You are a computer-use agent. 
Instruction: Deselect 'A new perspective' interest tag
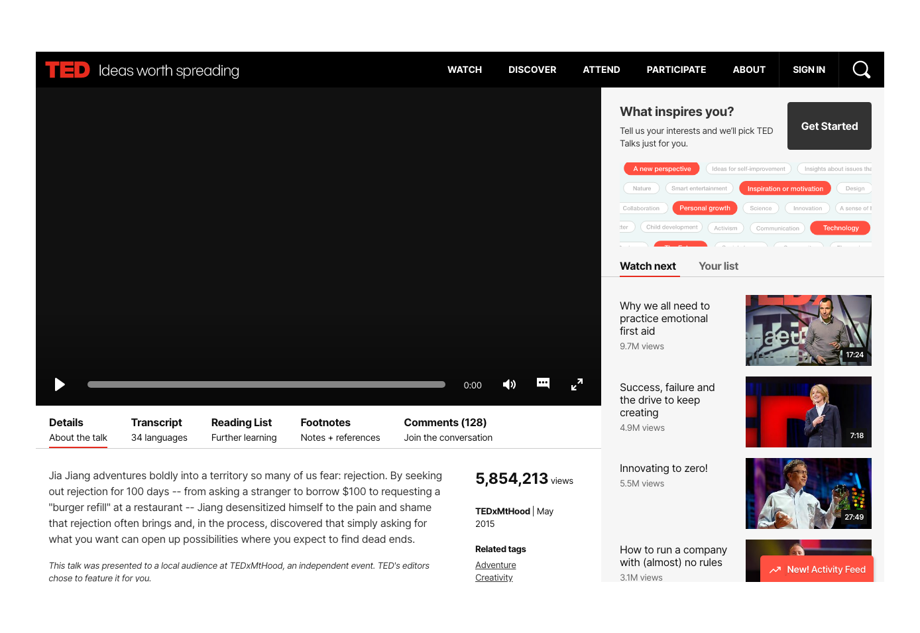(661, 169)
